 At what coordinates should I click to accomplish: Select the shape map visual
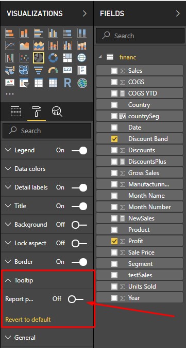pyautogui.click(x=24, y=70)
